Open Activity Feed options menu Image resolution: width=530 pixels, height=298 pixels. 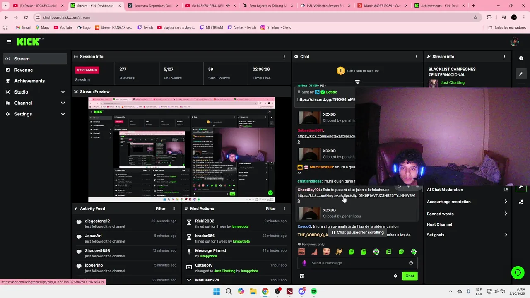coord(174,209)
